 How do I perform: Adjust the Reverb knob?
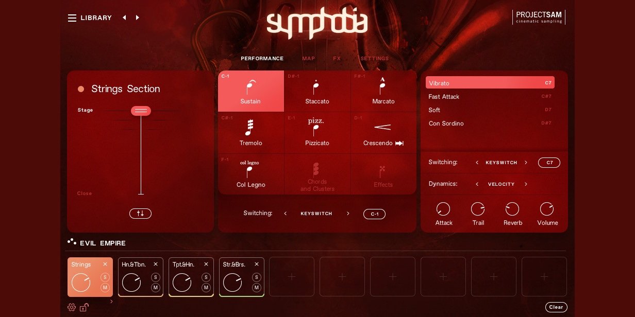tap(512, 209)
